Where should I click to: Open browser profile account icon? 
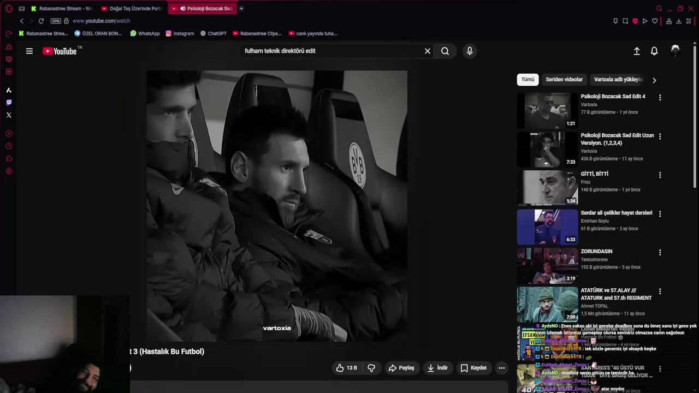669,21
